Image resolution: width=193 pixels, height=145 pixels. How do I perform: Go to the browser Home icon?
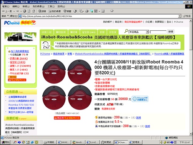[33, 11]
